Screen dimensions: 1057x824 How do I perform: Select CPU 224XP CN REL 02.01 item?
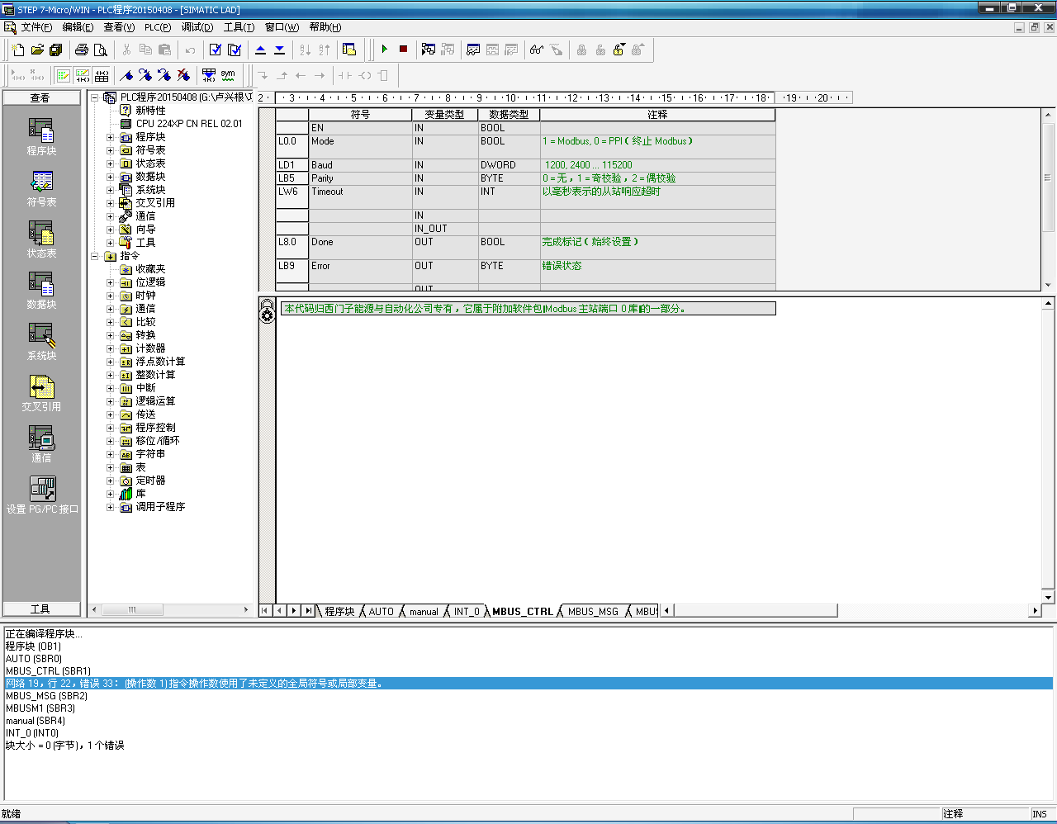(x=189, y=124)
